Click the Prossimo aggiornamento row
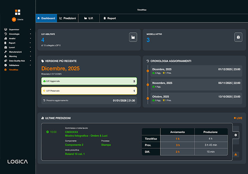The height and width of the screenshot is (174, 248). click(89, 101)
